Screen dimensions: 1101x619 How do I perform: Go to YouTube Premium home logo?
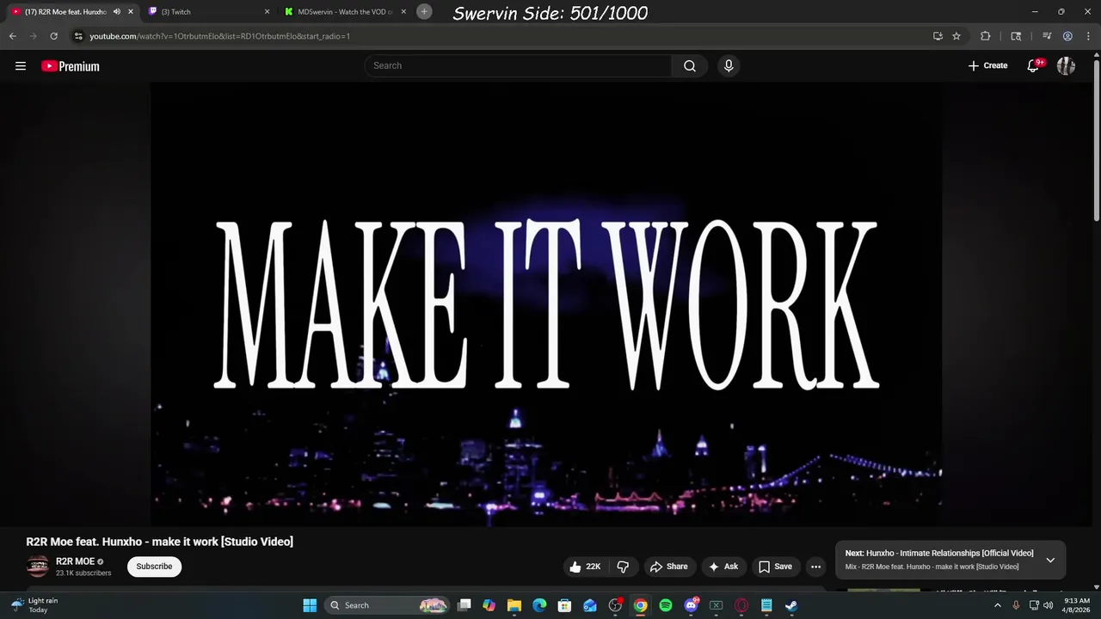[71, 66]
